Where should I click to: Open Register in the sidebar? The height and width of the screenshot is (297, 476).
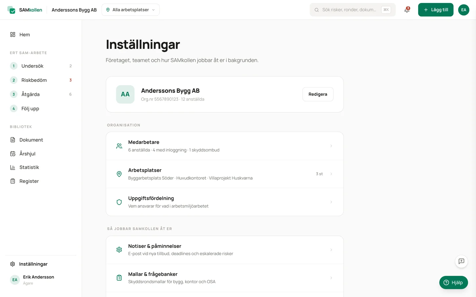pyautogui.click(x=41, y=181)
